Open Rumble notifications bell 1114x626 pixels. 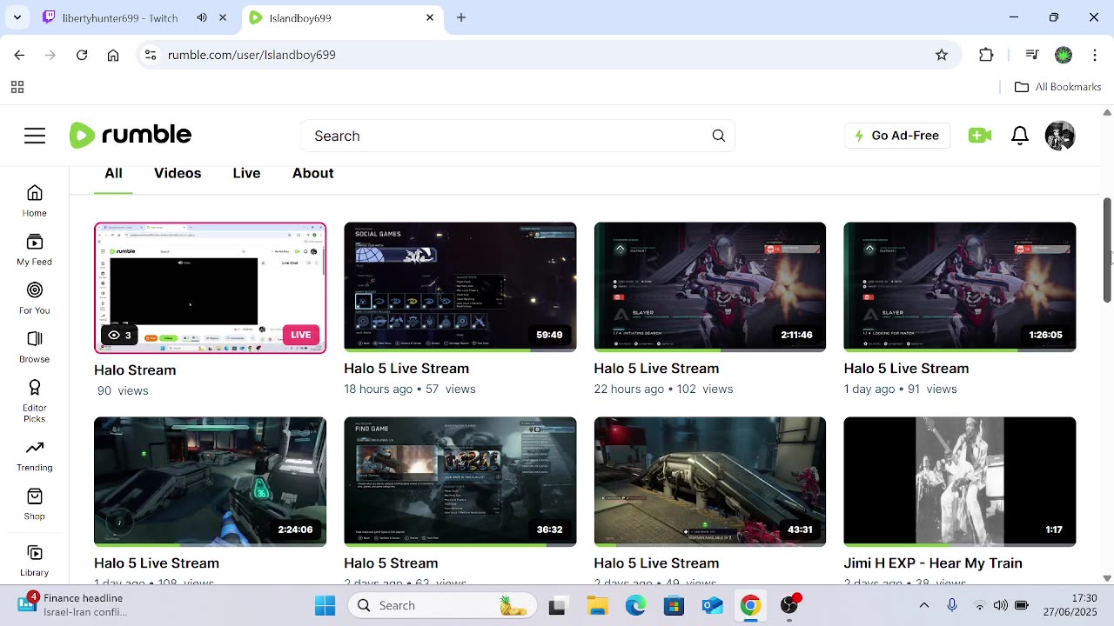[x=1020, y=136]
